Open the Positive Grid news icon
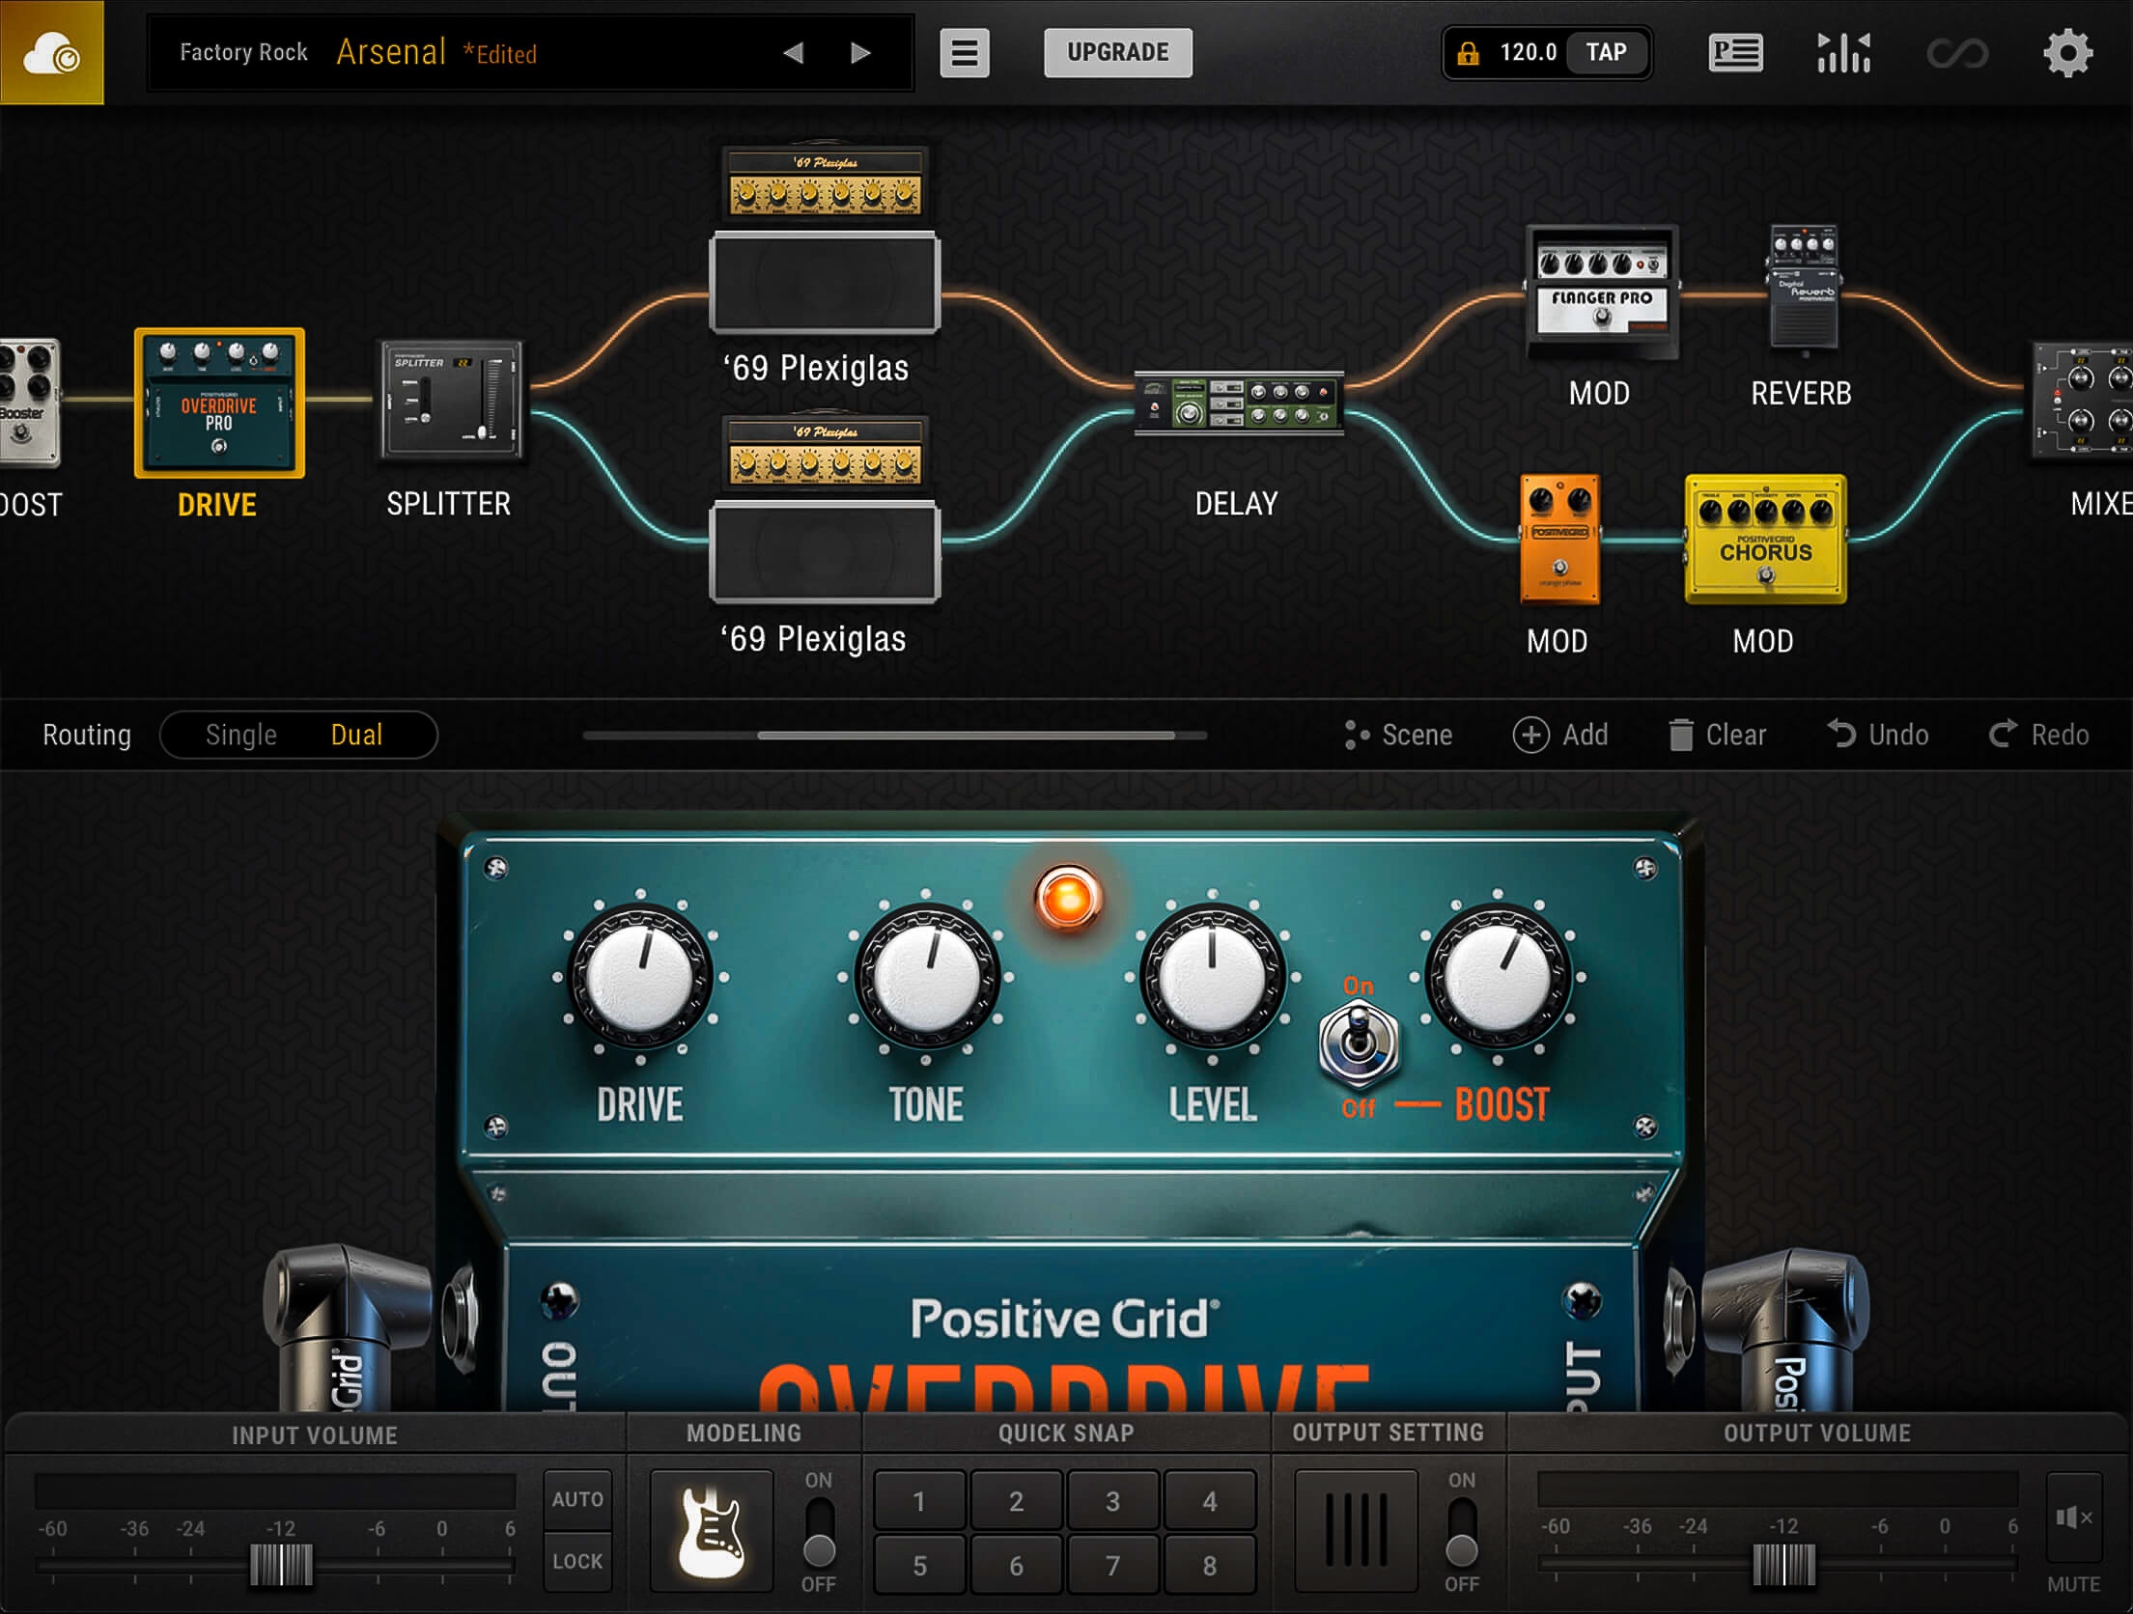The height and width of the screenshot is (1614, 2133). (x=1735, y=53)
